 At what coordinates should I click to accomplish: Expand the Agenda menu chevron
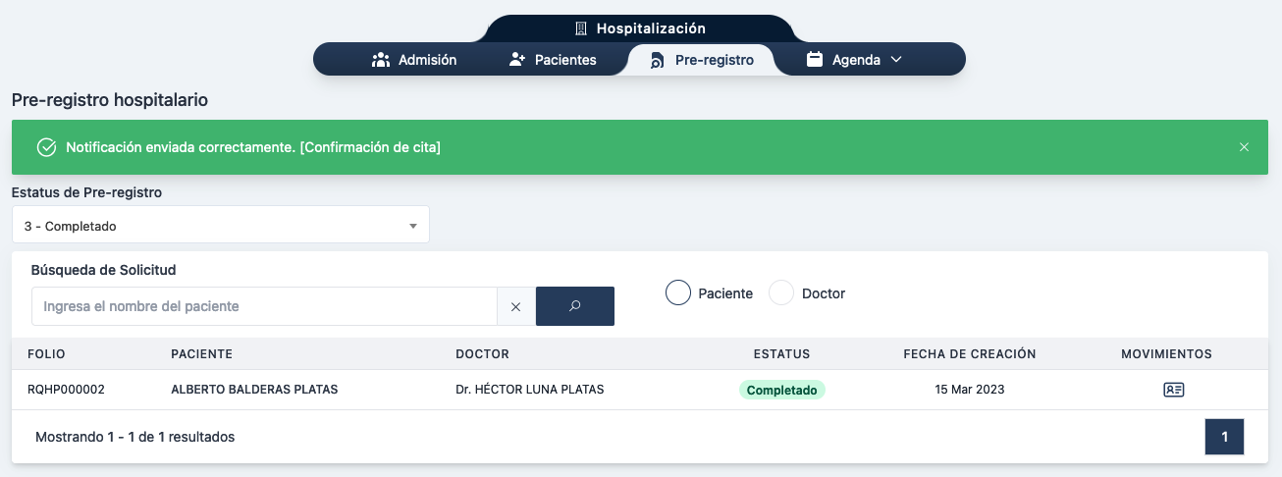click(x=895, y=60)
